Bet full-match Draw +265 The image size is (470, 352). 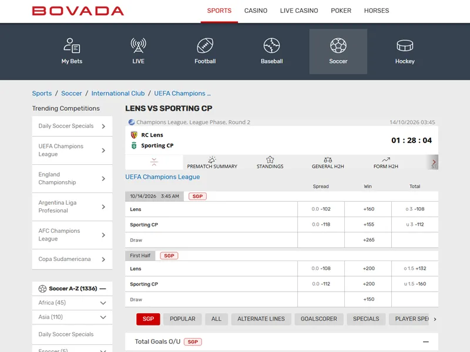coord(368,240)
